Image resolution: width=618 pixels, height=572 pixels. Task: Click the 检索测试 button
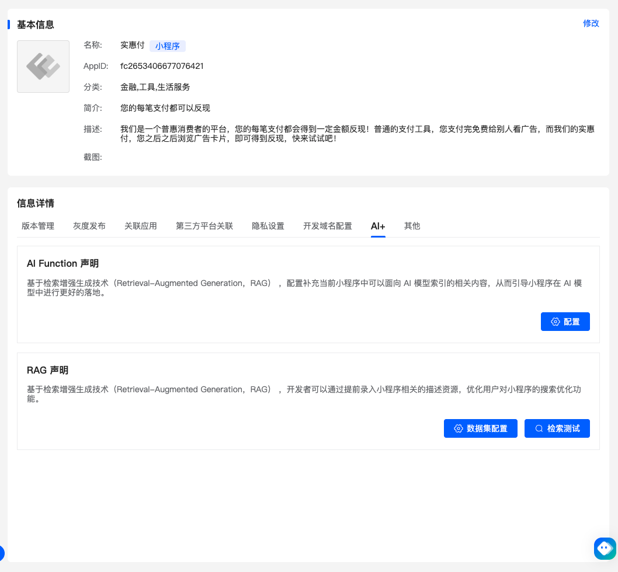[557, 428]
